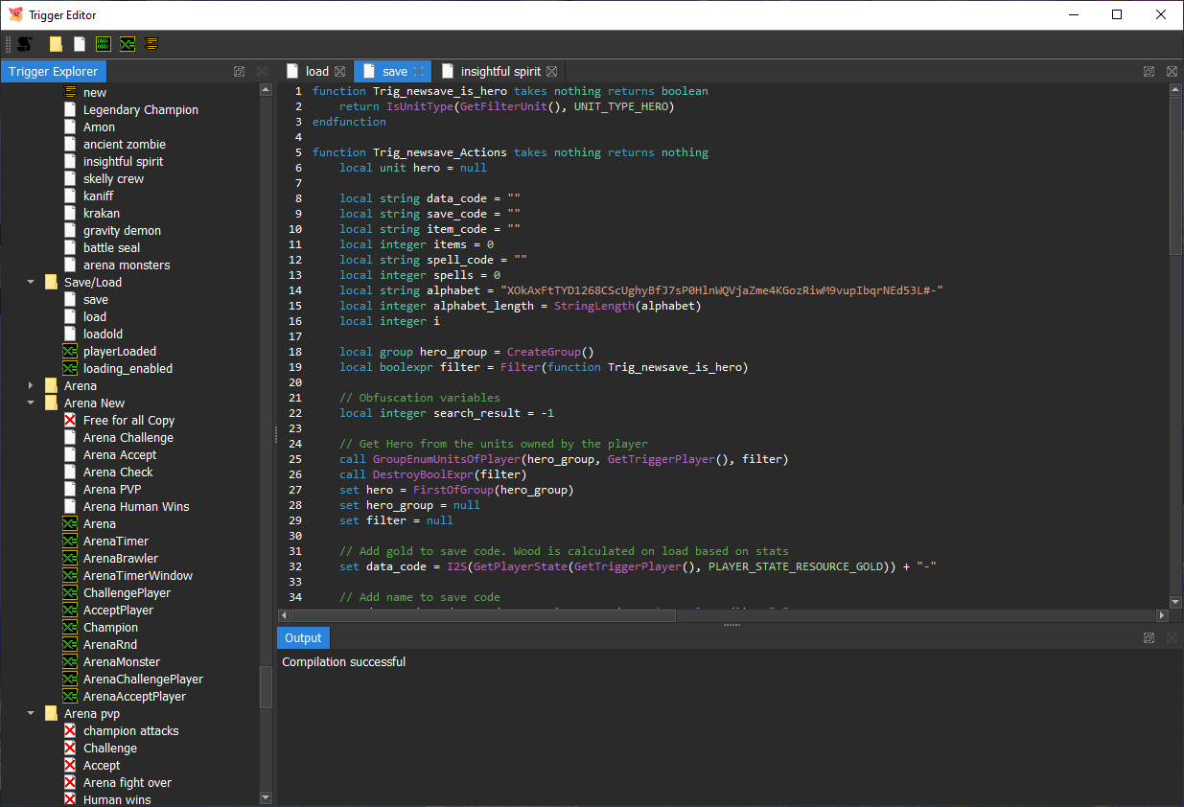The height and width of the screenshot is (807, 1184).
Task: Click the Compilation successful output message
Action: (x=344, y=662)
